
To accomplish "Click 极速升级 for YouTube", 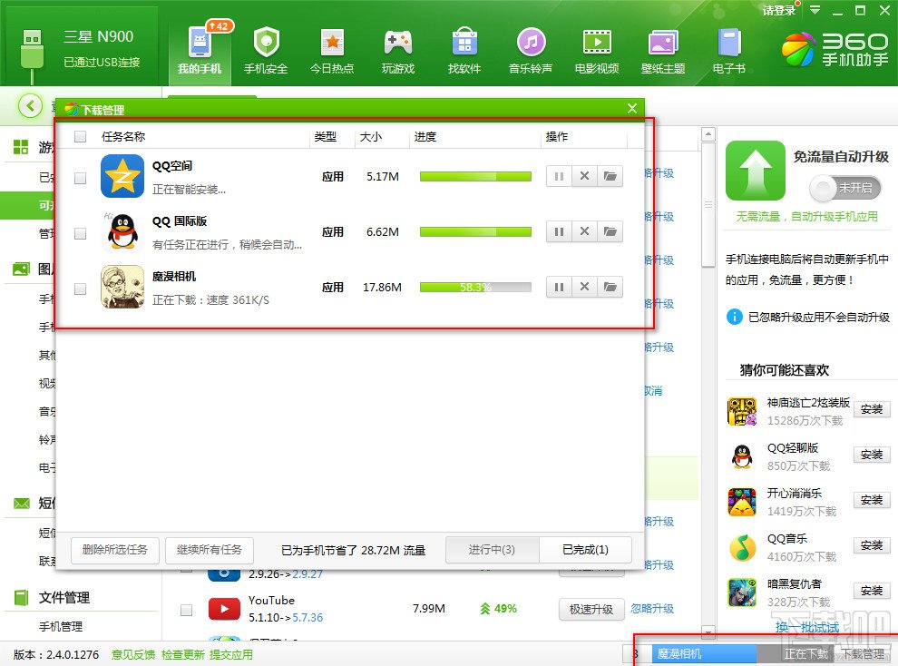I will coord(591,610).
